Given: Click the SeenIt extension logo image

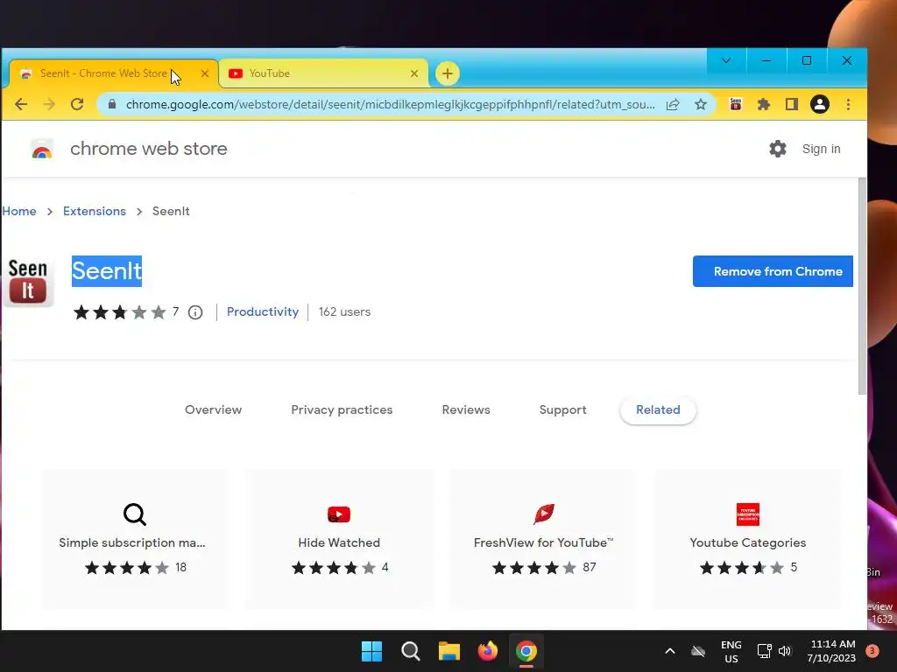Looking at the screenshot, I should 28,283.
